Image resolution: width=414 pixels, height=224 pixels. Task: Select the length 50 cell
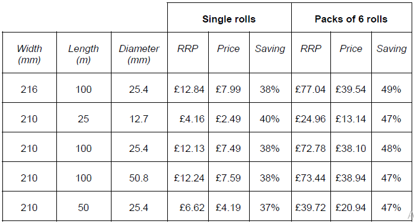pos(84,206)
